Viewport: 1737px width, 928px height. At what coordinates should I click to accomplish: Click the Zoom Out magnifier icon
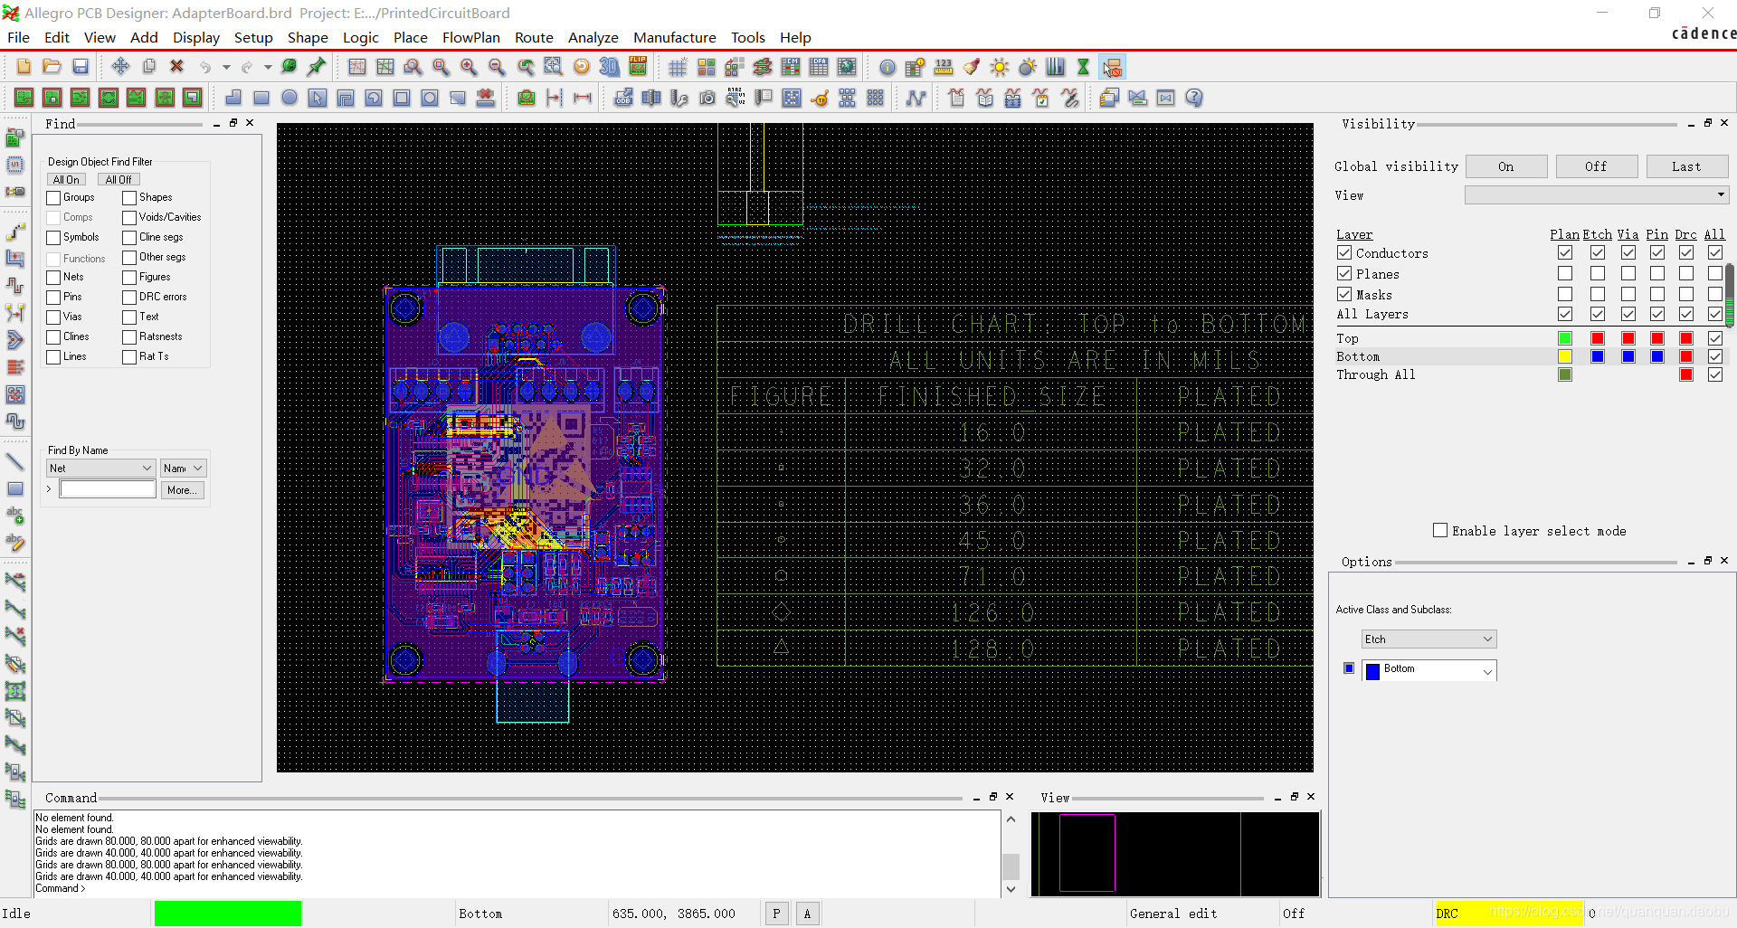497,67
